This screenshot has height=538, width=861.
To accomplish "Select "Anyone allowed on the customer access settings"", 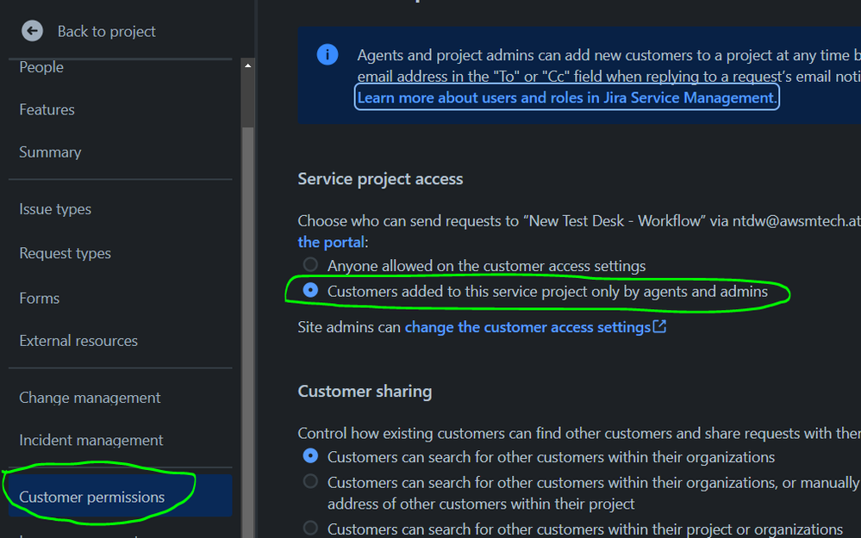I will pos(310,265).
